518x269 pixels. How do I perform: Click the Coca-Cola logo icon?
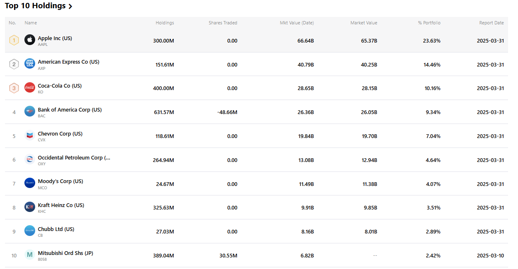30,88
